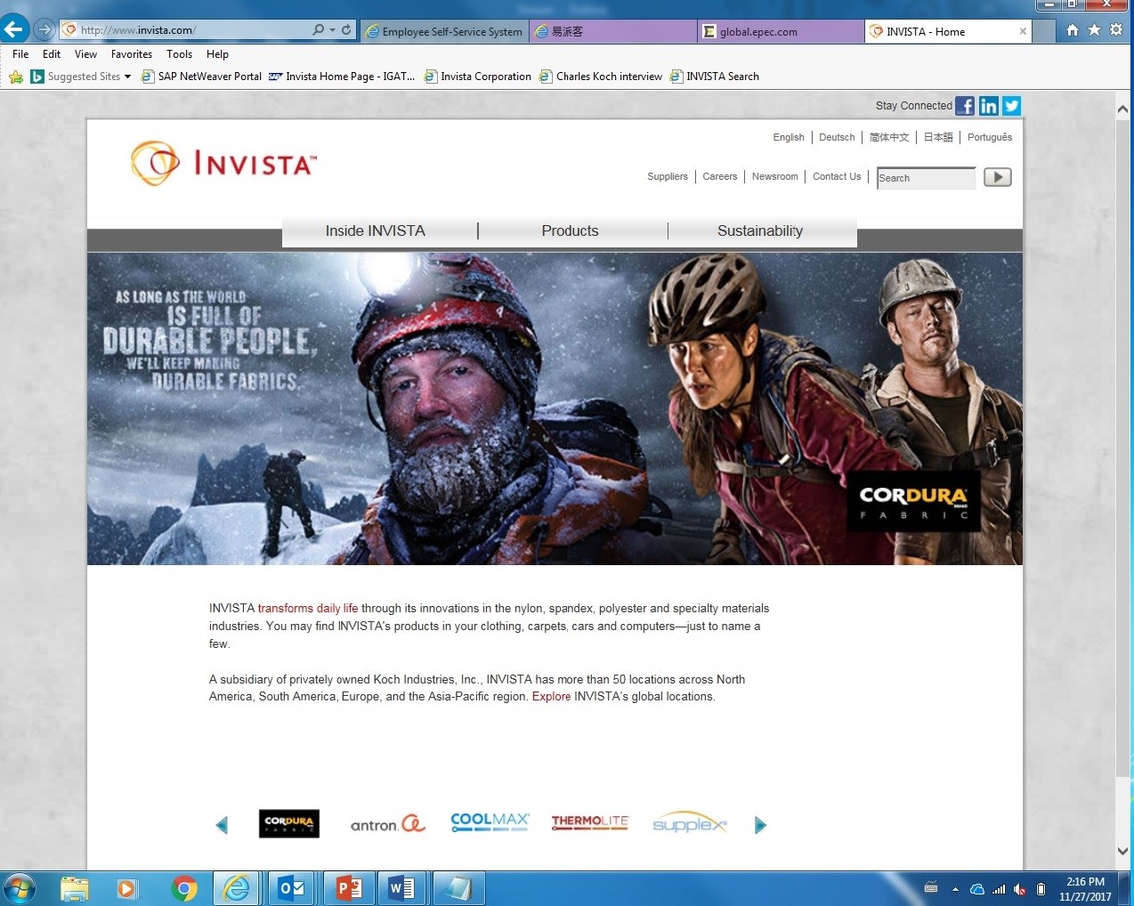Image resolution: width=1134 pixels, height=906 pixels.
Task: Switch to the global.epec.com tab
Action: click(x=757, y=31)
